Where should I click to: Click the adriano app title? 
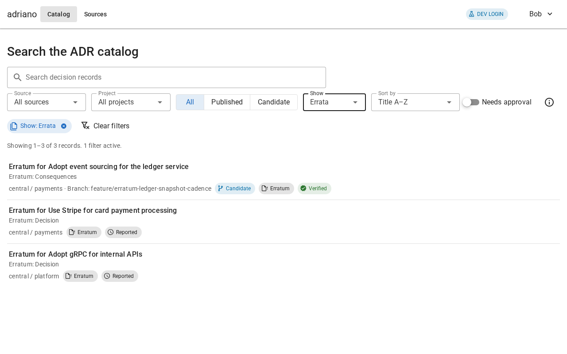click(x=22, y=14)
